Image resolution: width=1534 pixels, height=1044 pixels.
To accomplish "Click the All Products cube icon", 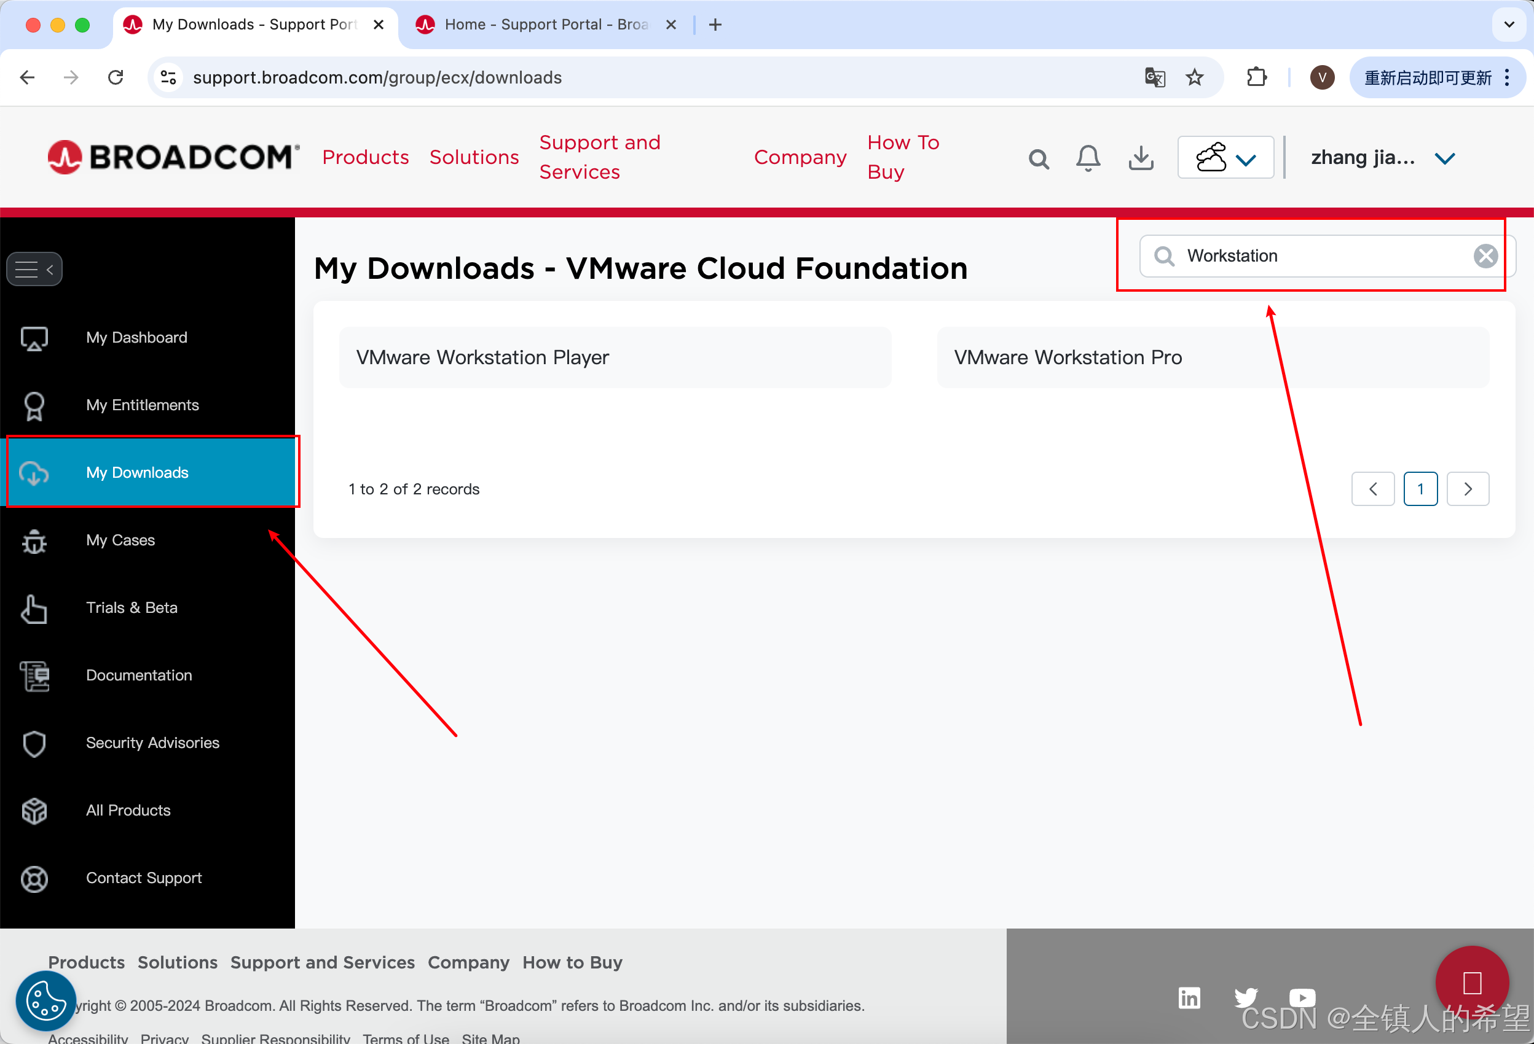I will click(x=34, y=811).
